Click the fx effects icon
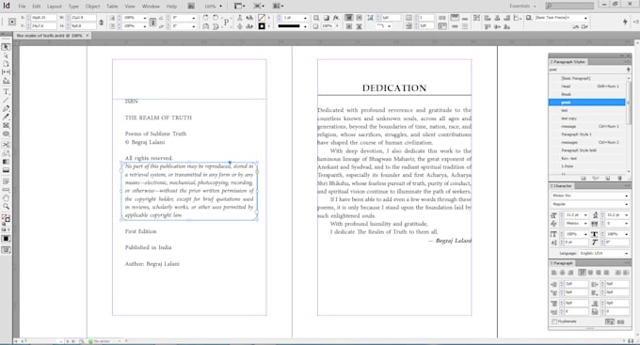Screen dimensions: 640x345 pos(336,18)
